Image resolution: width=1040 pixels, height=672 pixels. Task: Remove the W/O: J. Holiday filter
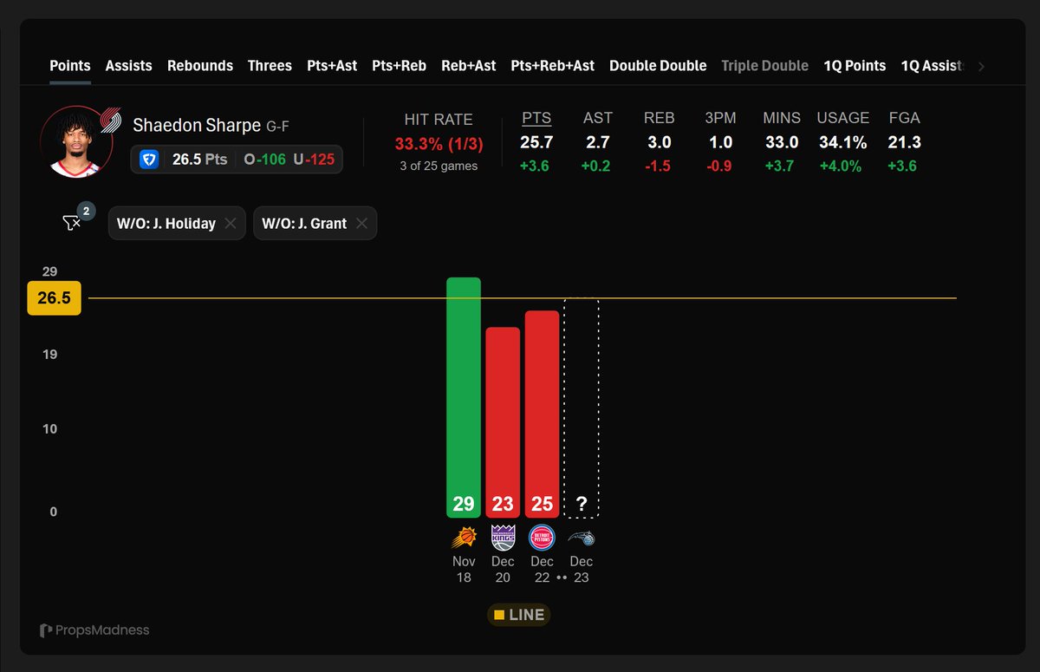[231, 223]
